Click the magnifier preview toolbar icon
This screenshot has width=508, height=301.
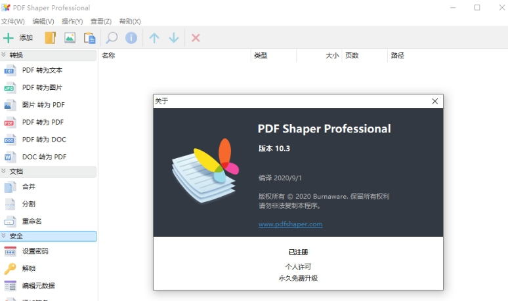point(112,38)
